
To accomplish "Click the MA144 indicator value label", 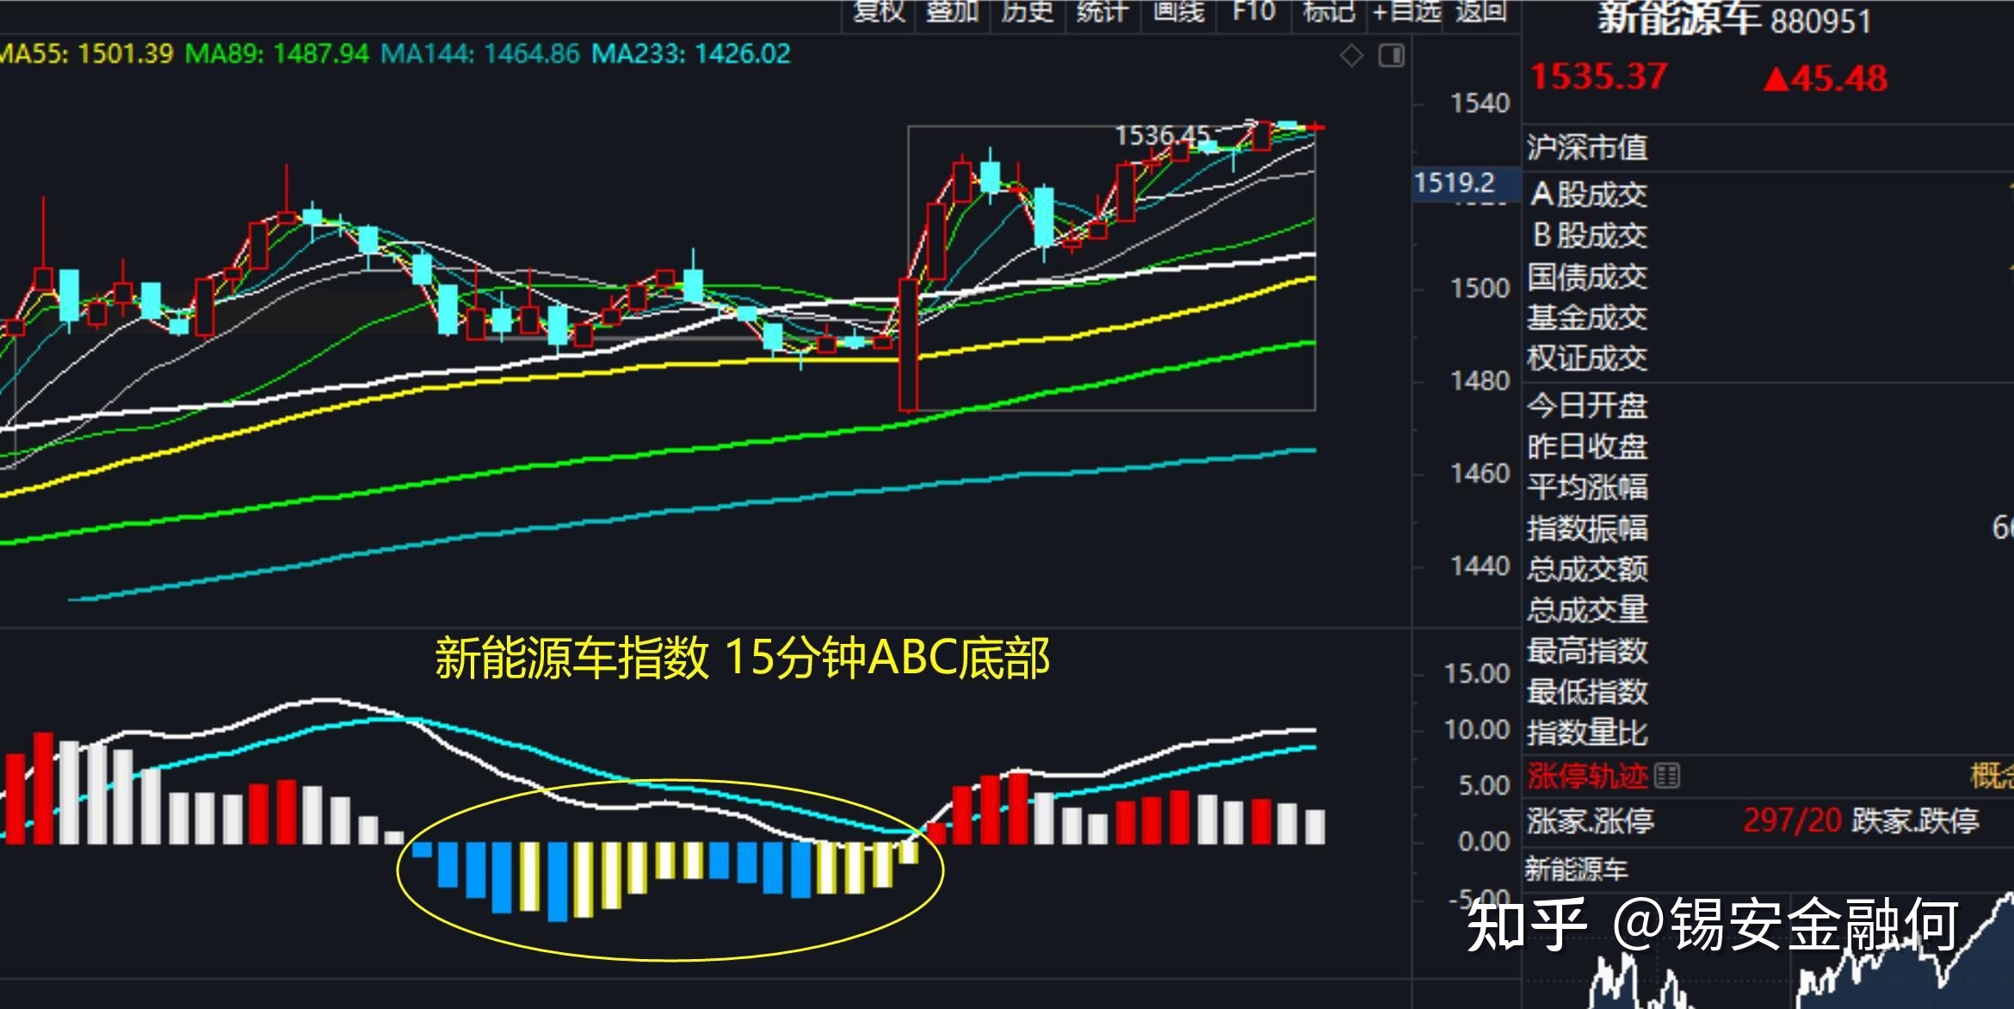I will 480,53.
